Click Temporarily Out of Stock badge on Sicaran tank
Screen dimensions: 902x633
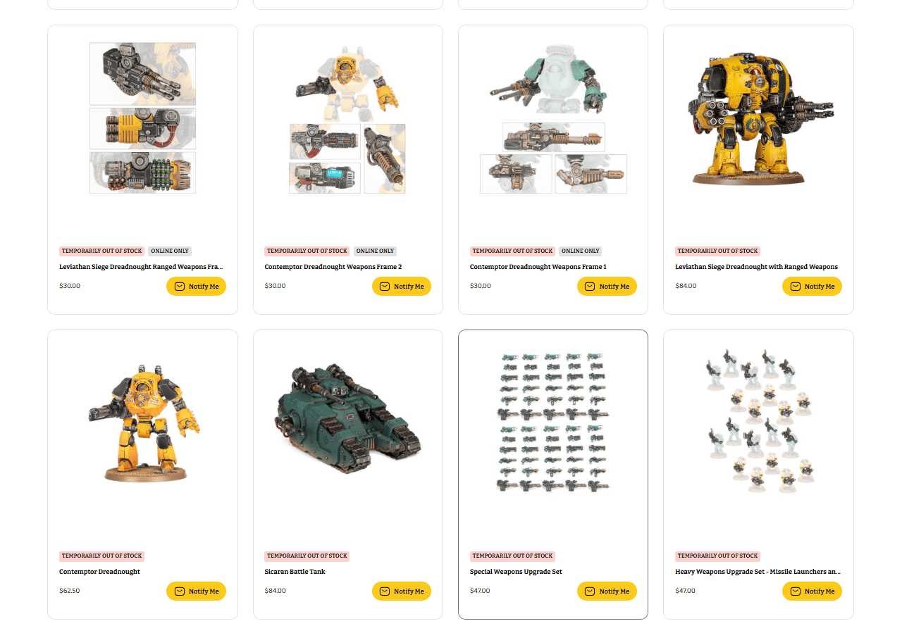click(x=307, y=556)
